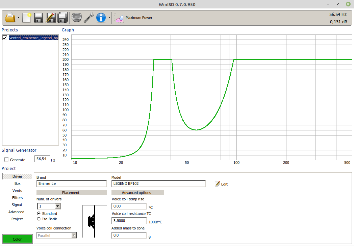Click the driver placement diagram image
Image resolution: width=354 pixels, height=246 pixels.
coord(95,221)
